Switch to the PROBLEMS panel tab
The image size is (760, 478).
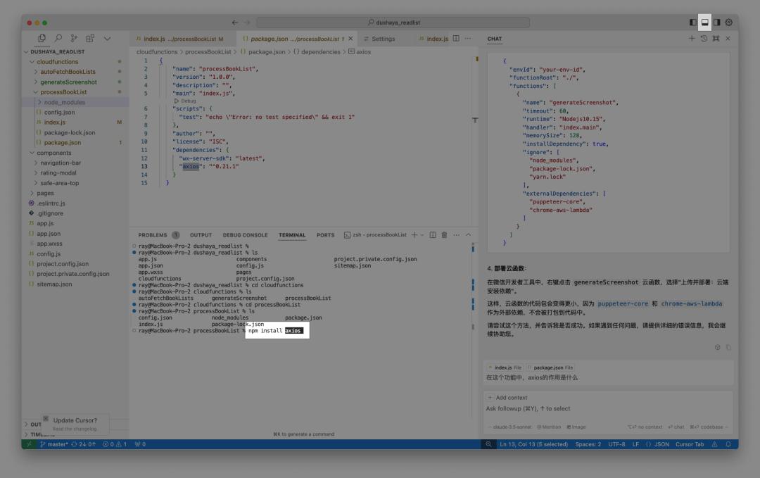[x=153, y=235]
